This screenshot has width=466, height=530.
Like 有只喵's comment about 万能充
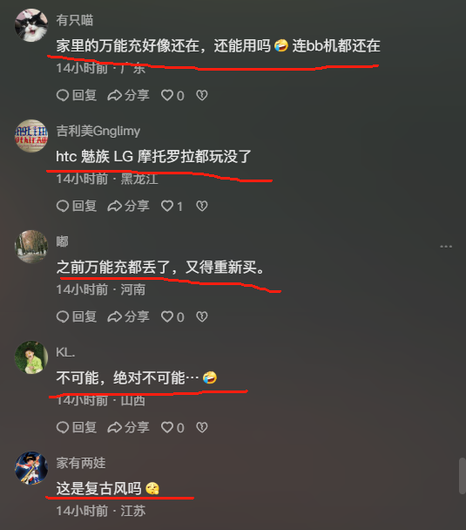[172, 95]
